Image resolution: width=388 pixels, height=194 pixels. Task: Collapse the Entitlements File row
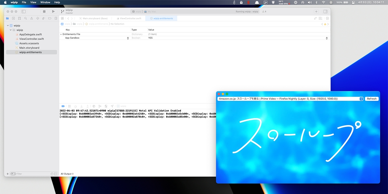tap(61, 34)
